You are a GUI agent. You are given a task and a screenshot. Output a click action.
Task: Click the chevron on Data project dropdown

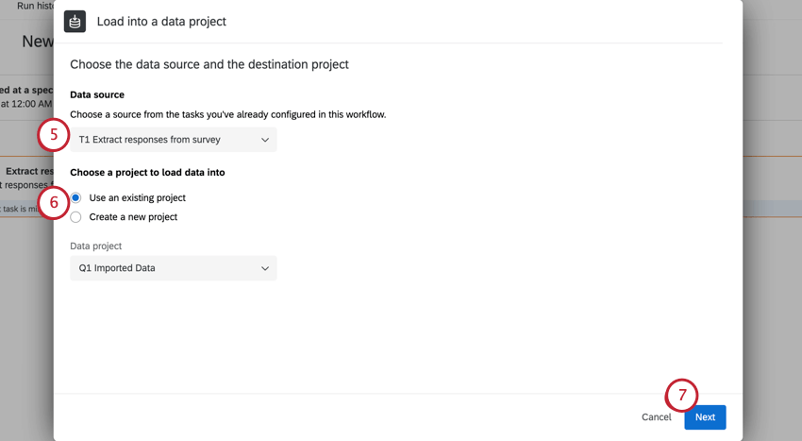[x=265, y=268]
